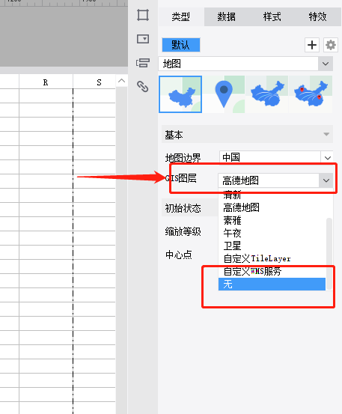Open chart settings gear icon
Image resolution: width=342 pixels, height=414 pixels.
coord(331,45)
